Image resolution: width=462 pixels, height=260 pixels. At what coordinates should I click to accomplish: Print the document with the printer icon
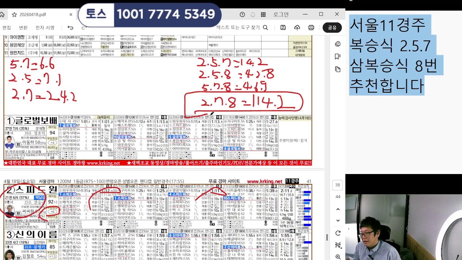(311, 27)
